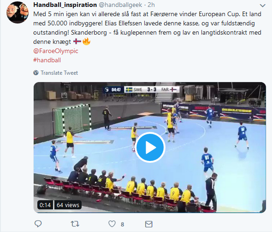Open direct message envelope icon
The height and width of the screenshot is (232, 272).
tap(148, 224)
